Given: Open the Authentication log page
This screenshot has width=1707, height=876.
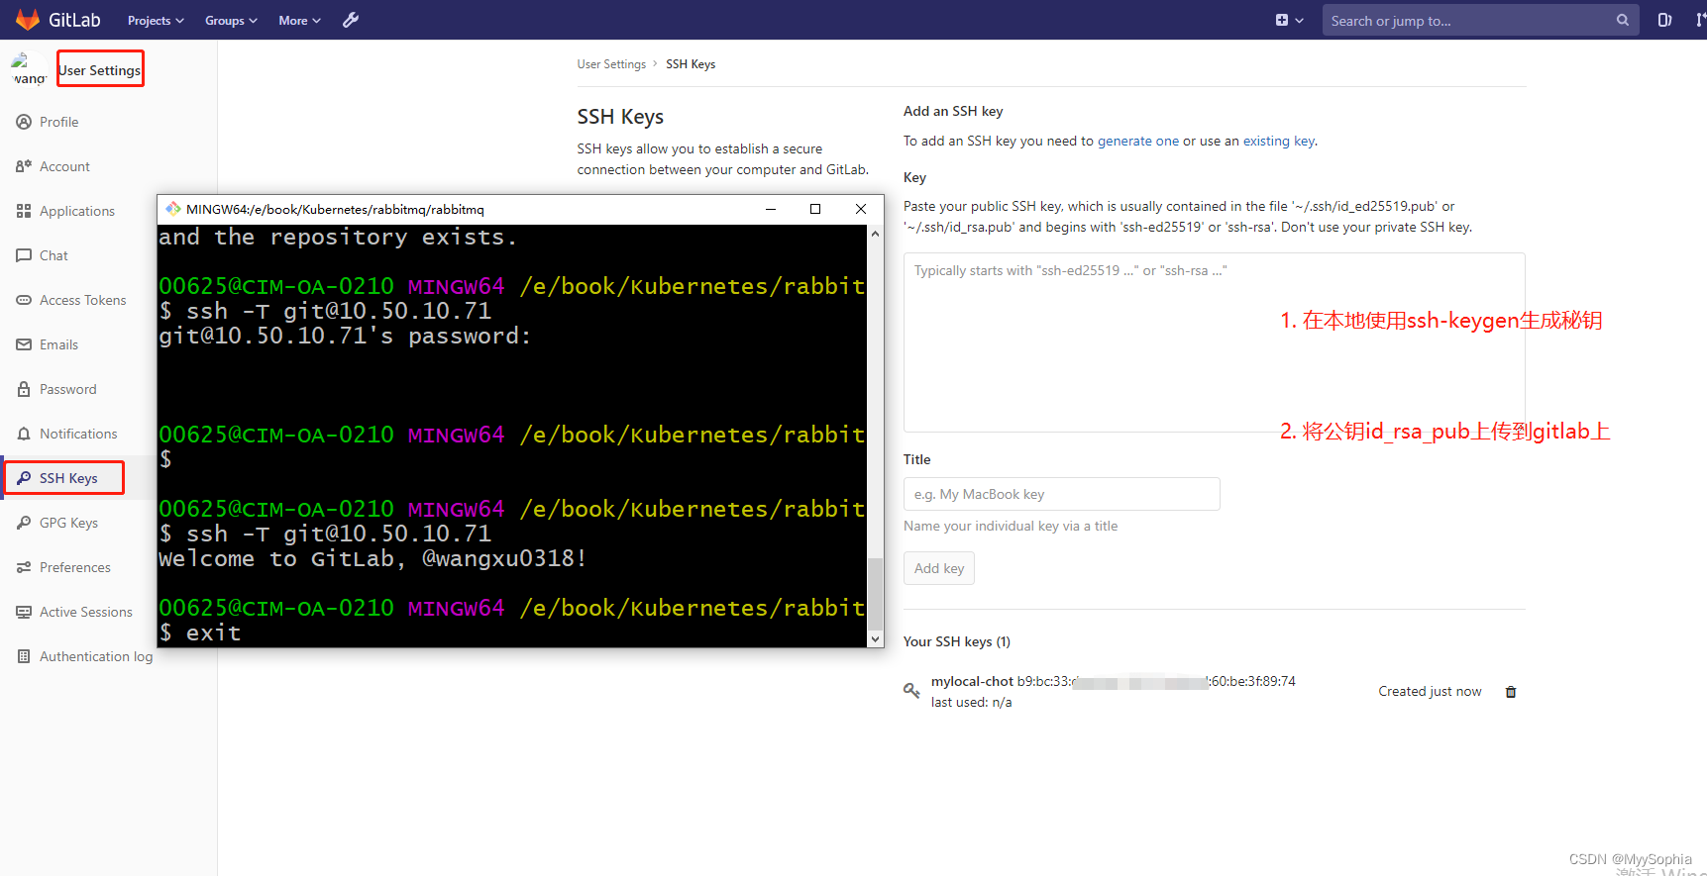Looking at the screenshot, I should pos(96,656).
